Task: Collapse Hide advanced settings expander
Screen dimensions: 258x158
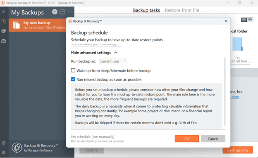Action: coord(94,53)
